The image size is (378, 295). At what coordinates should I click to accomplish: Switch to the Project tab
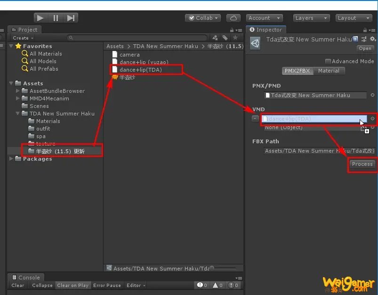tap(24, 30)
